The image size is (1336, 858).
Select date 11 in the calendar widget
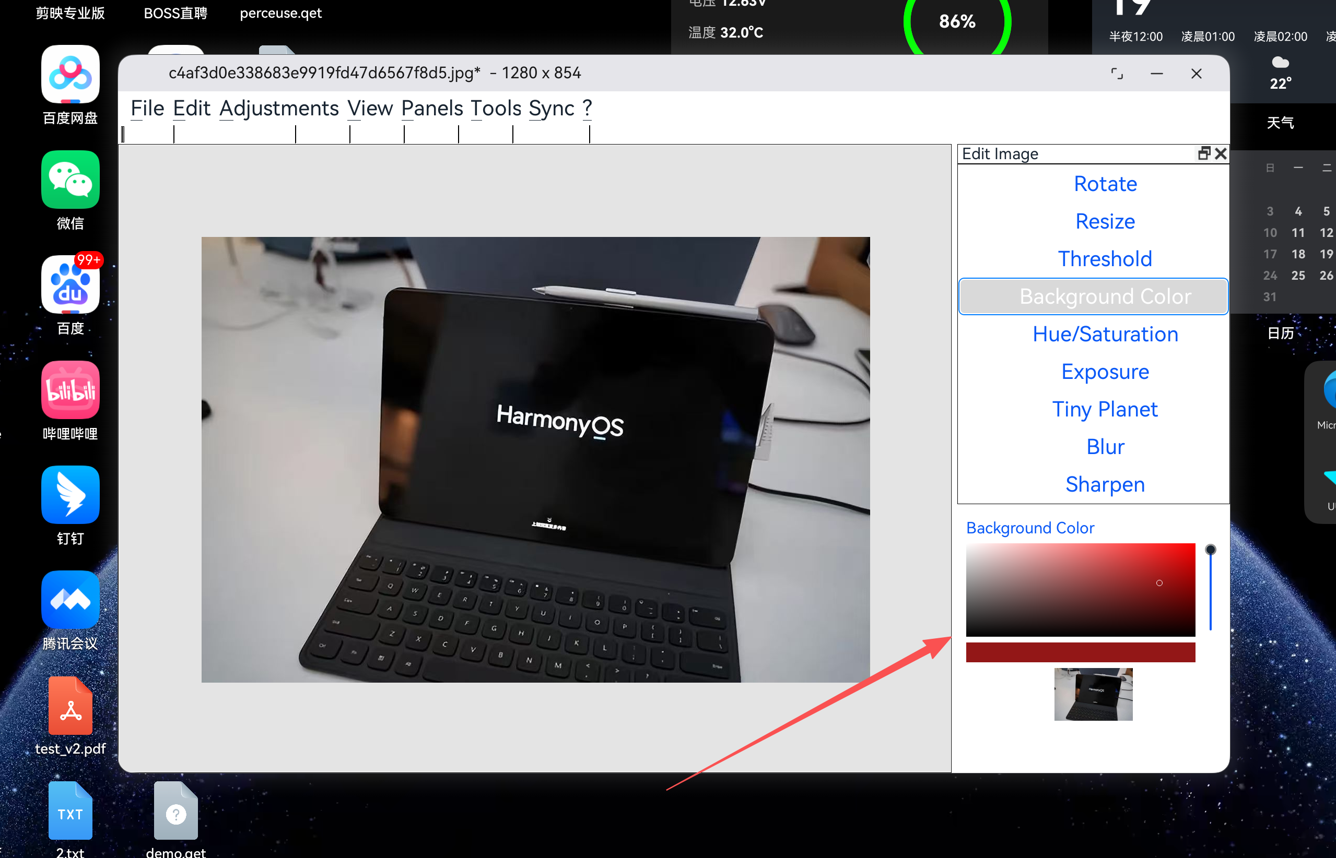[x=1298, y=232]
